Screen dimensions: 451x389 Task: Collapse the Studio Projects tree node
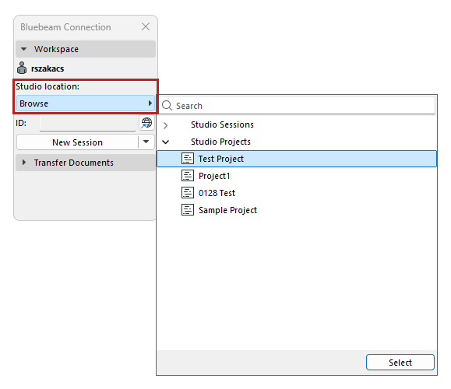click(x=166, y=142)
